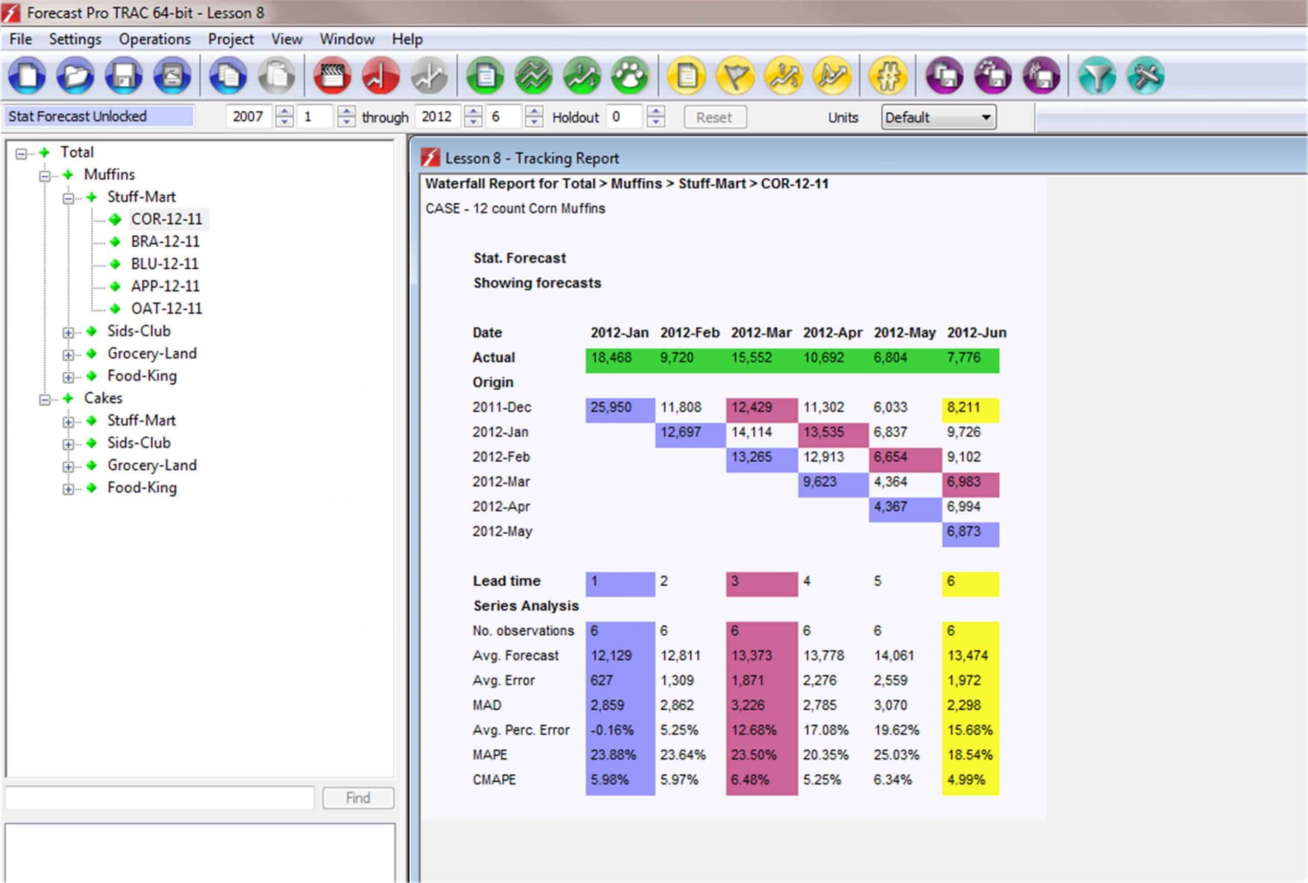Image resolution: width=1308 pixels, height=883 pixels.
Task: Open the Help menu
Action: pos(407,39)
